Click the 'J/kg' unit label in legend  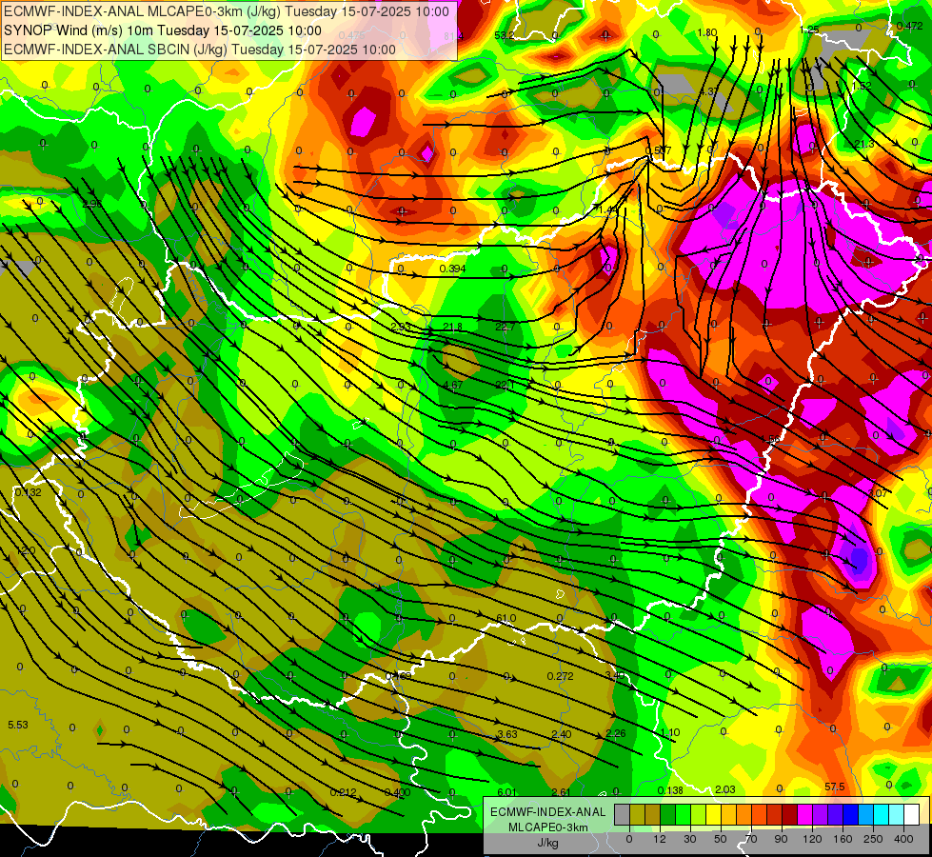547,843
